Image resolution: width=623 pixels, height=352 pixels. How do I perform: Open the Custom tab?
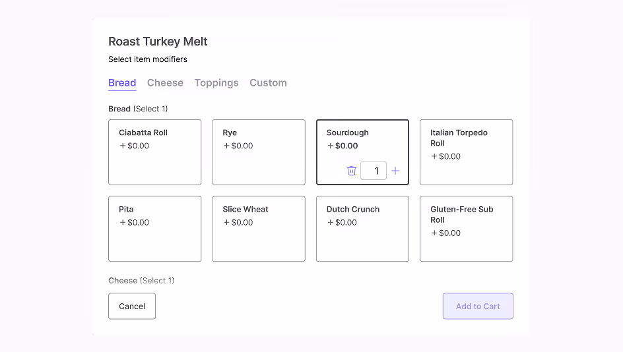coord(268,83)
